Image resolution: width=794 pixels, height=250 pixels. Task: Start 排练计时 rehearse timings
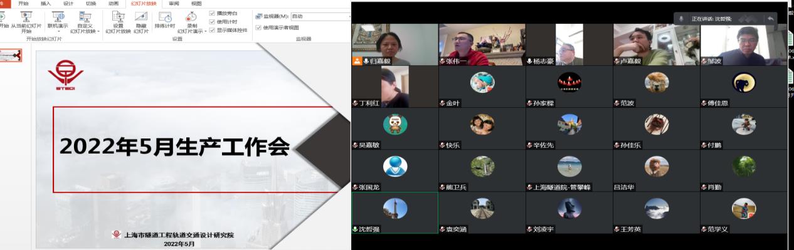pos(165,17)
